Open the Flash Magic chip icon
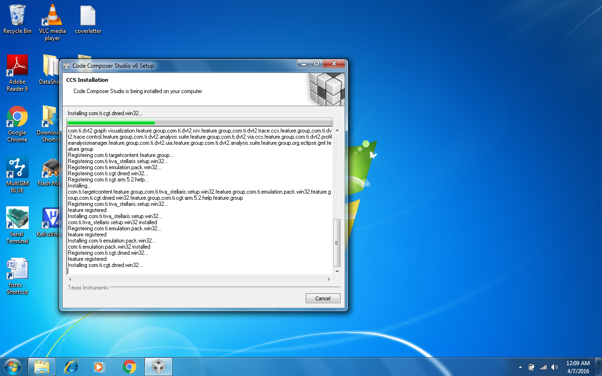Screen dimensions: 602x376 (x=49, y=172)
